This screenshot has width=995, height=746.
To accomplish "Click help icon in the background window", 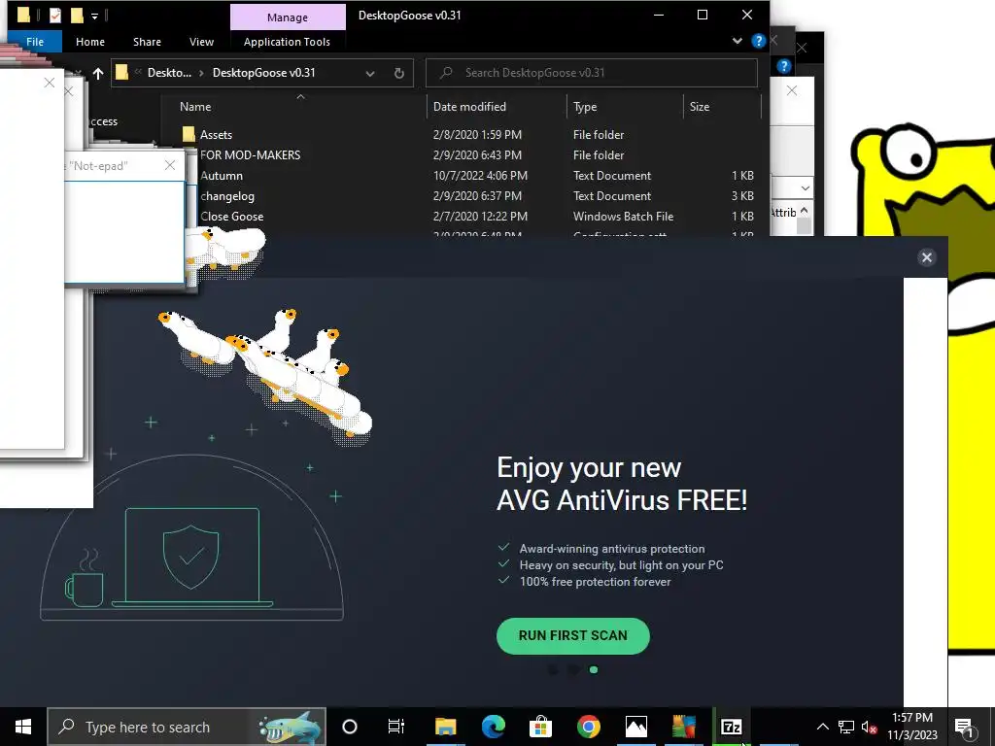I will click(x=784, y=66).
